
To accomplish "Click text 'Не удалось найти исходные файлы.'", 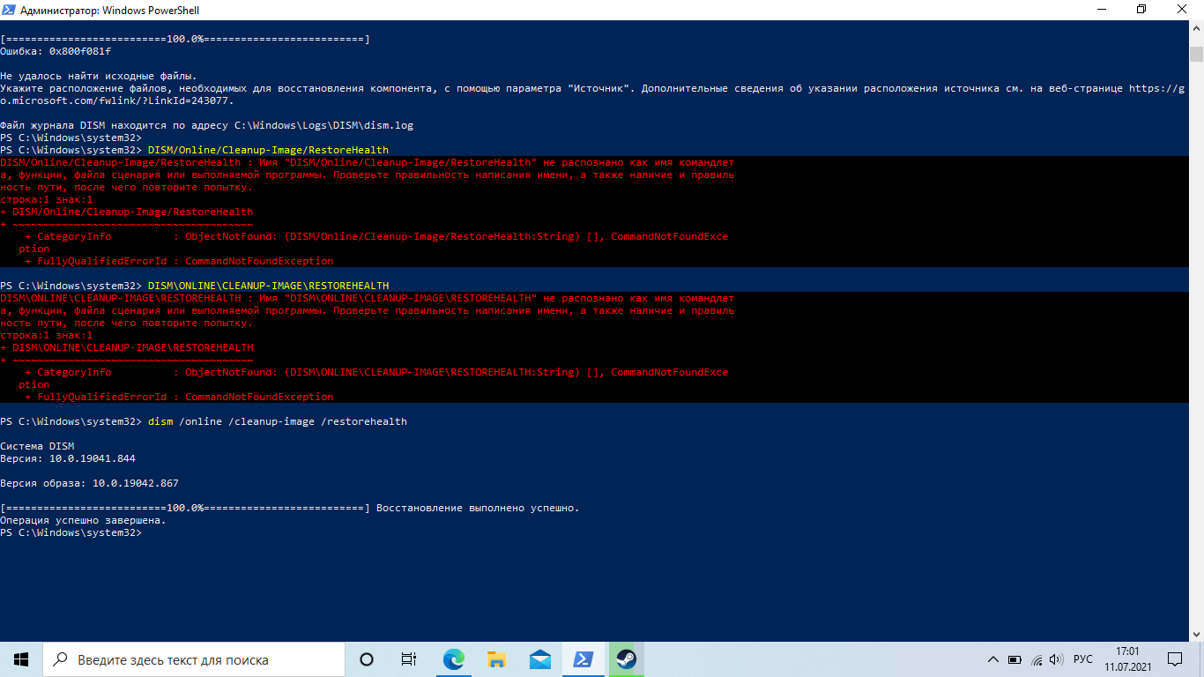I will pos(99,76).
